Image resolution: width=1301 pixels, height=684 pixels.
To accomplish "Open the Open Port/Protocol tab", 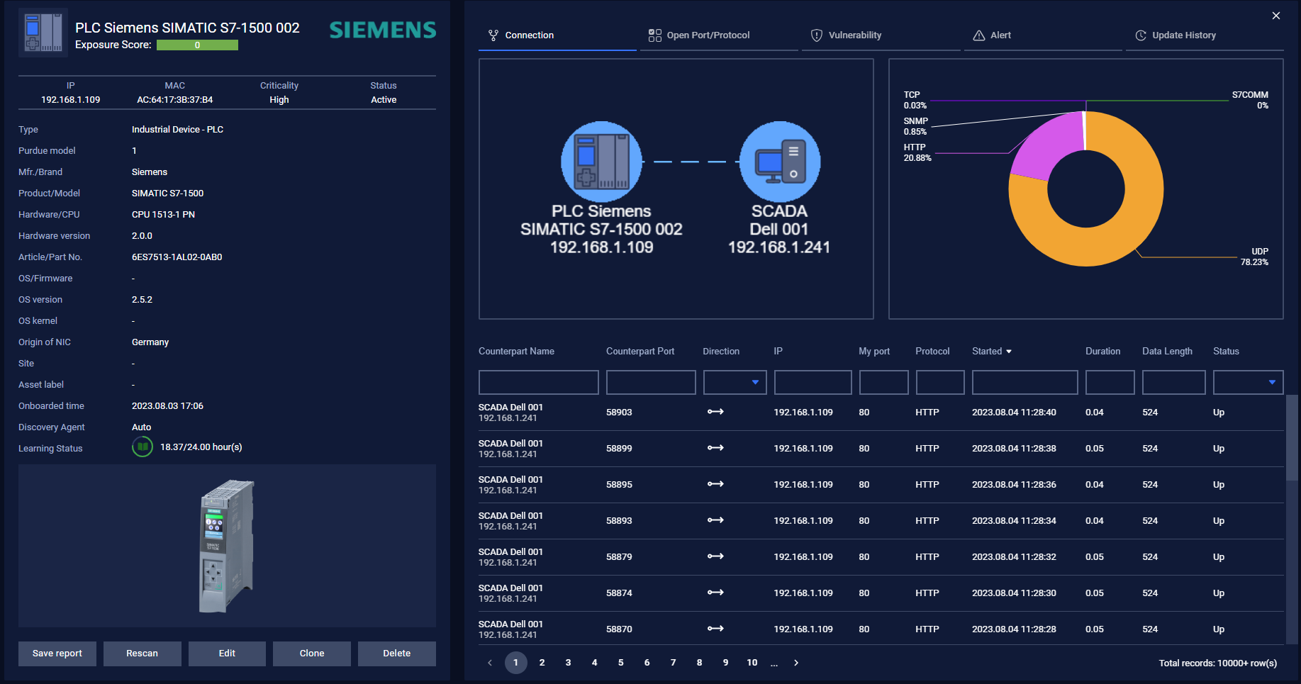I will pyautogui.click(x=719, y=35).
